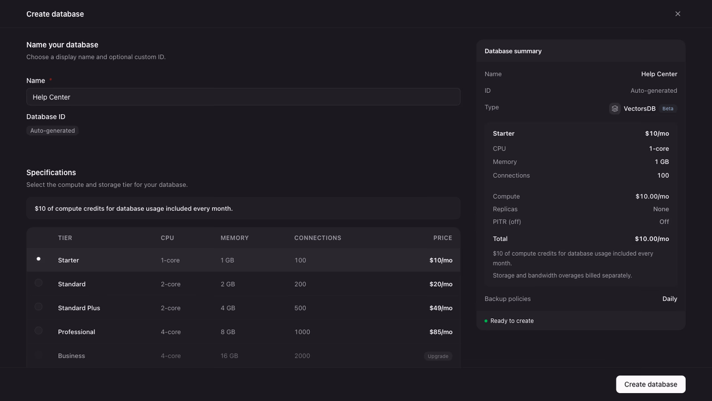Click the CPU column header
The image size is (712, 401).
(167, 238)
